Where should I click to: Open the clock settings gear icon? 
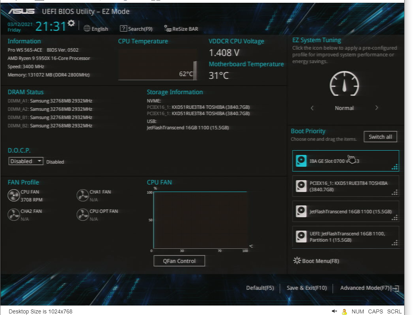(71, 23)
